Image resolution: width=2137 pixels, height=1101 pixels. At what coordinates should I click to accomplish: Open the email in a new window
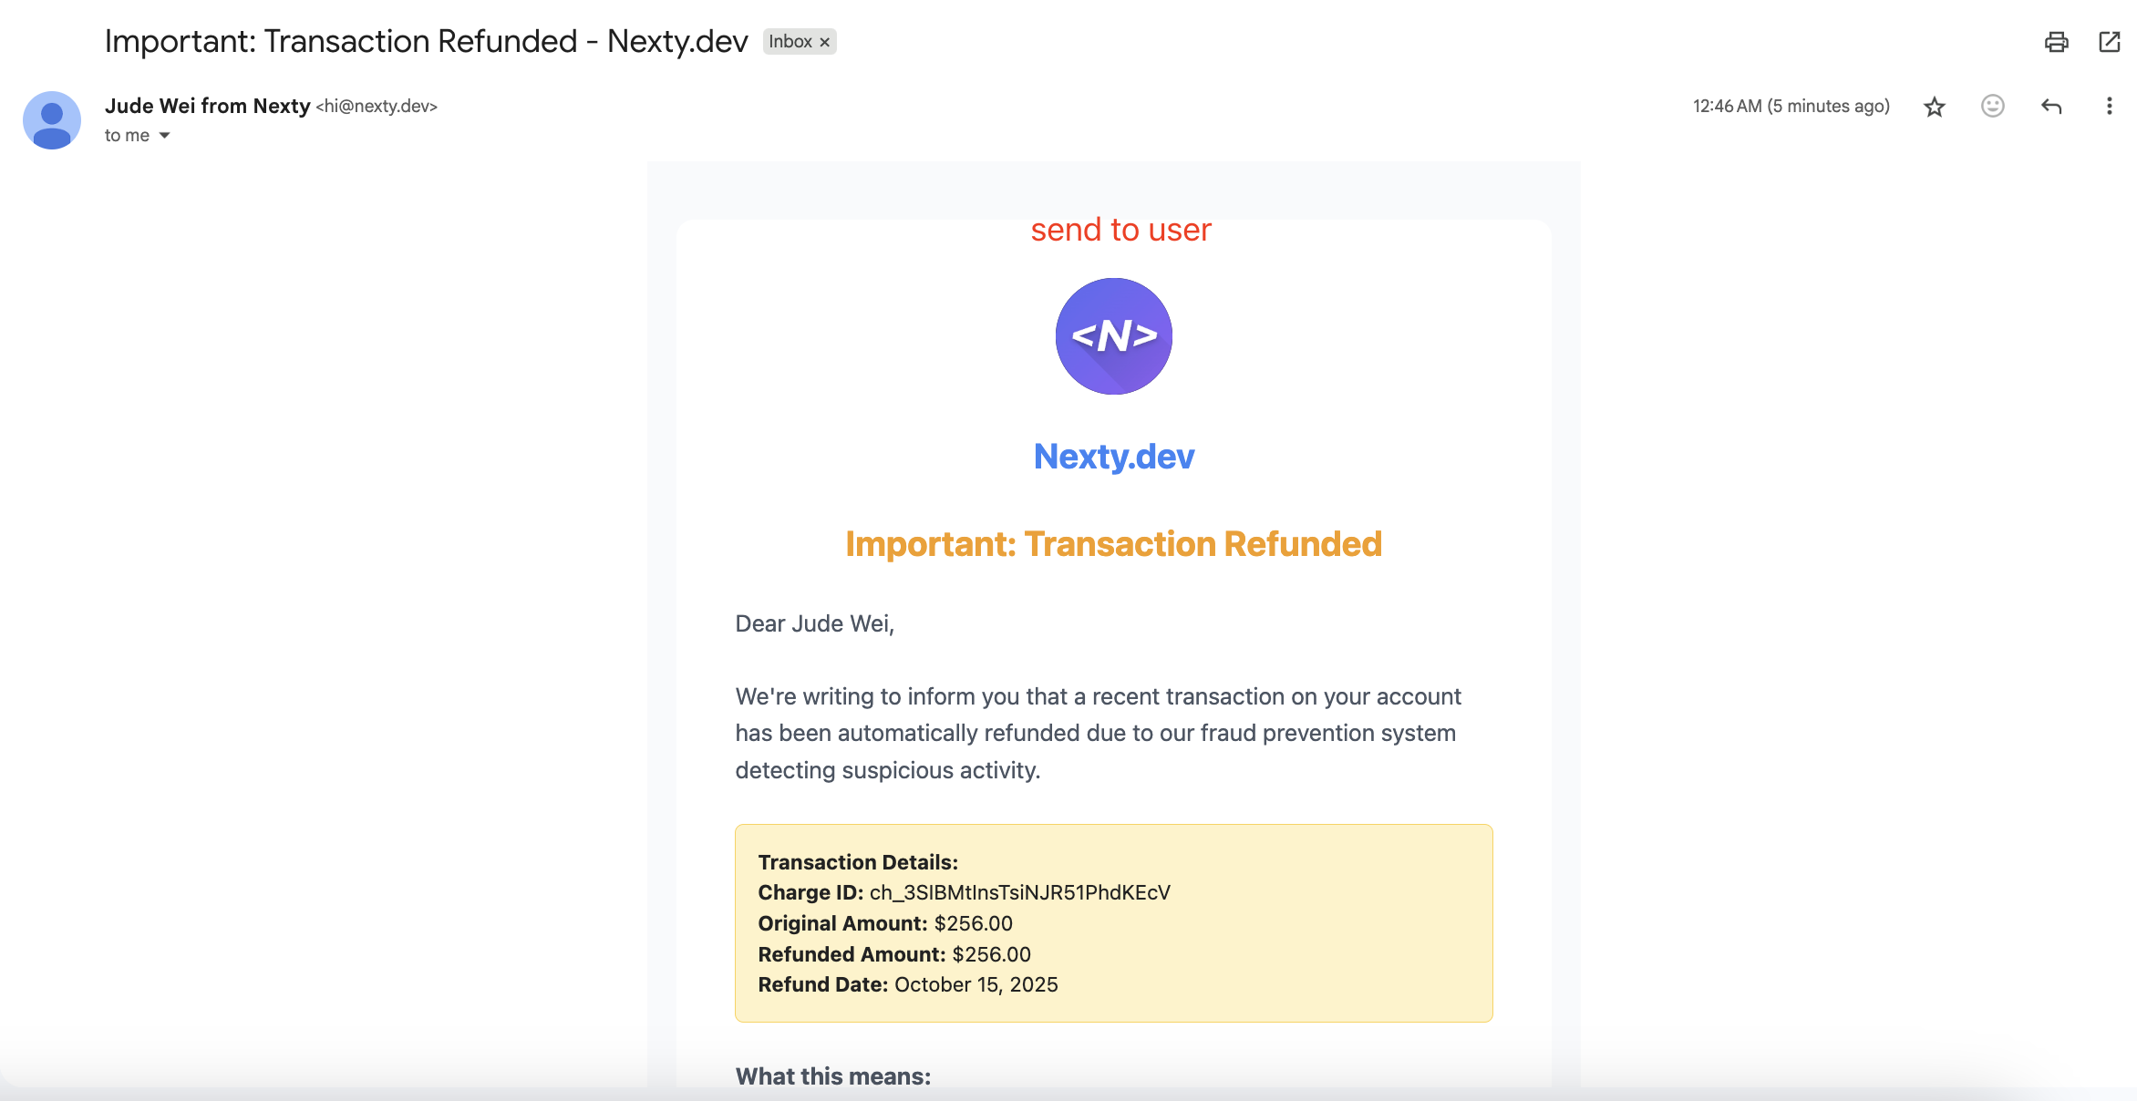(x=2109, y=42)
